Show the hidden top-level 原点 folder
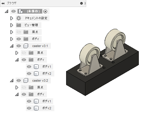This screenshot has width=146, height=120. coord(19,32)
